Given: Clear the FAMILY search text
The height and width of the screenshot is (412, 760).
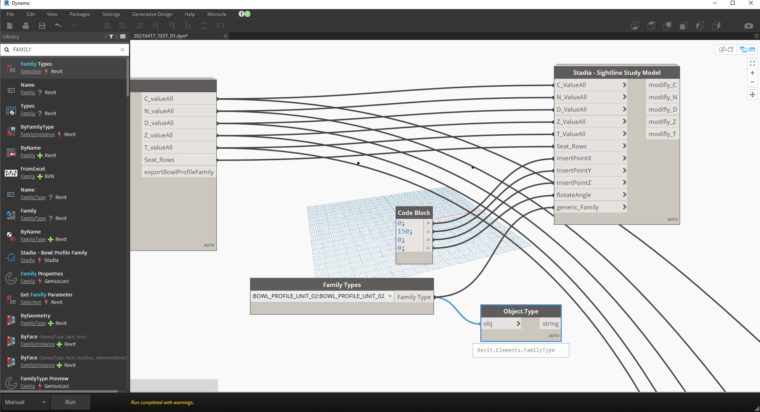Looking at the screenshot, I should click(x=123, y=50).
